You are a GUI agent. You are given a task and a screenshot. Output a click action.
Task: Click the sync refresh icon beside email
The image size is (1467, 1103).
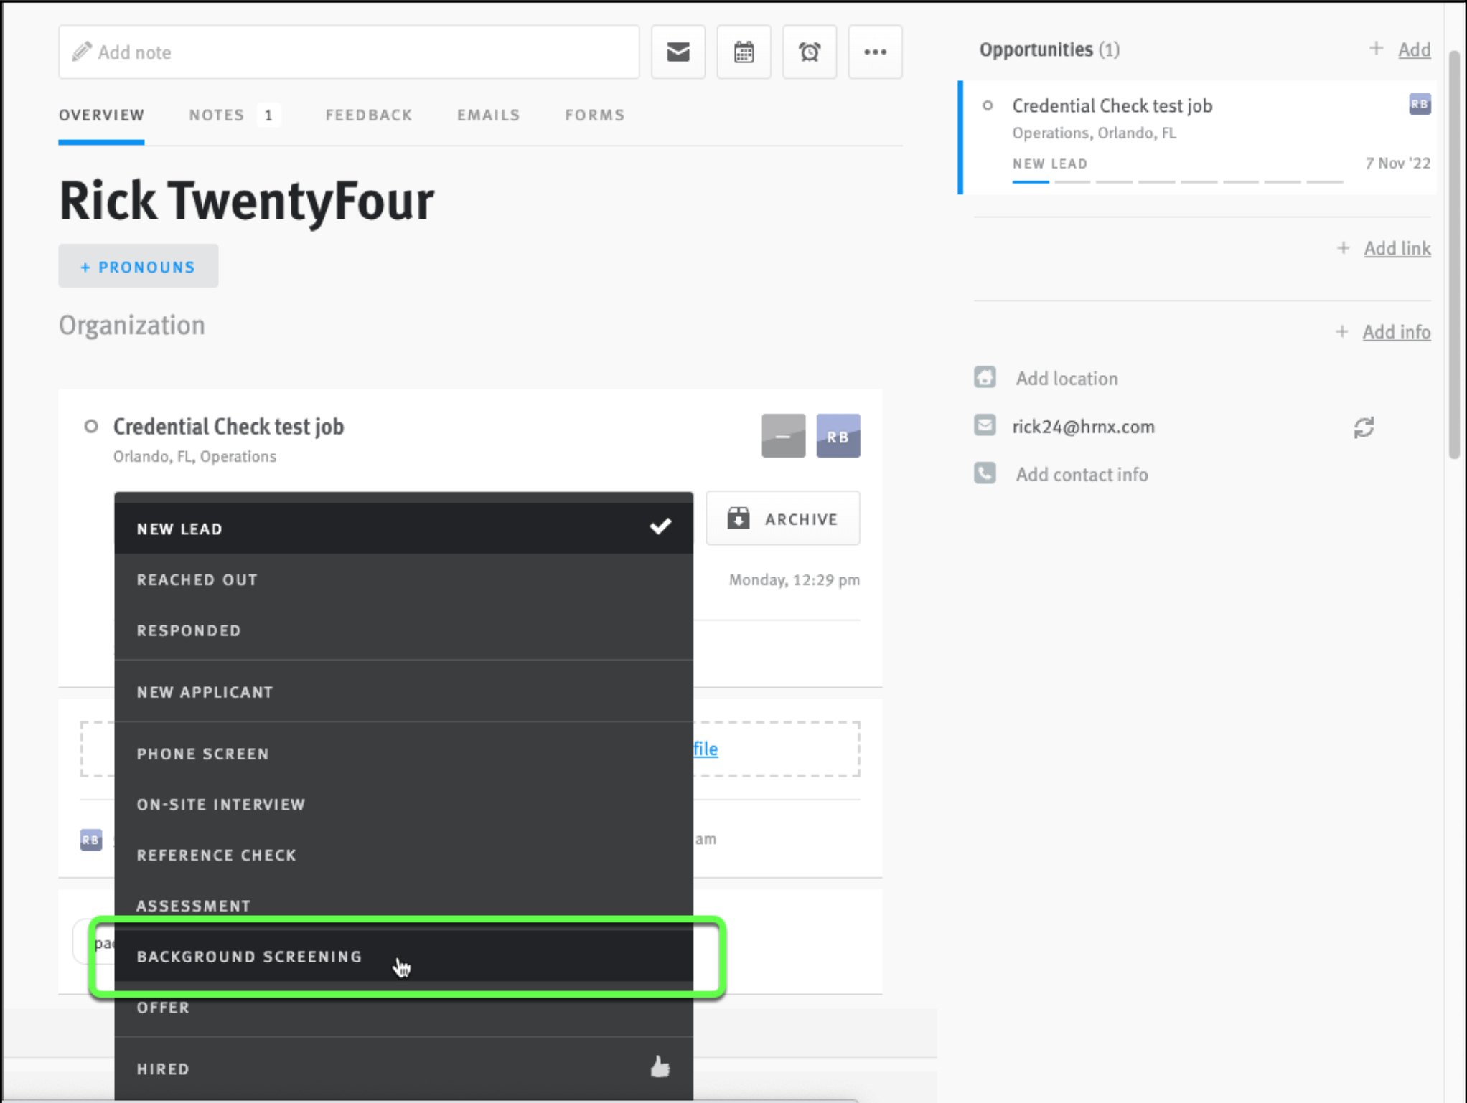(x=1364, y=427)
